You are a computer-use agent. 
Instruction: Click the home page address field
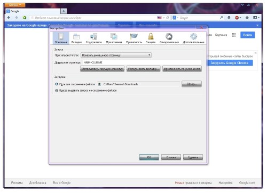point(142,62)
